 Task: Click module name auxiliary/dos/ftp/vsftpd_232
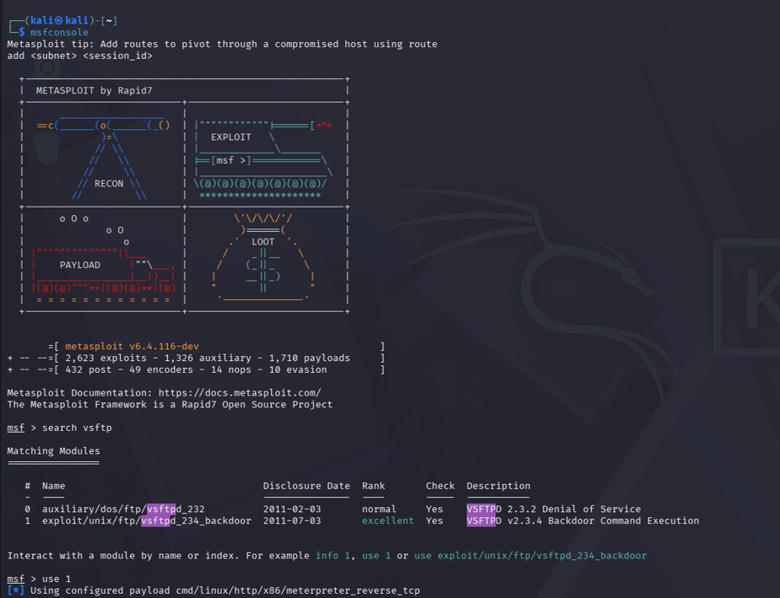123,509
